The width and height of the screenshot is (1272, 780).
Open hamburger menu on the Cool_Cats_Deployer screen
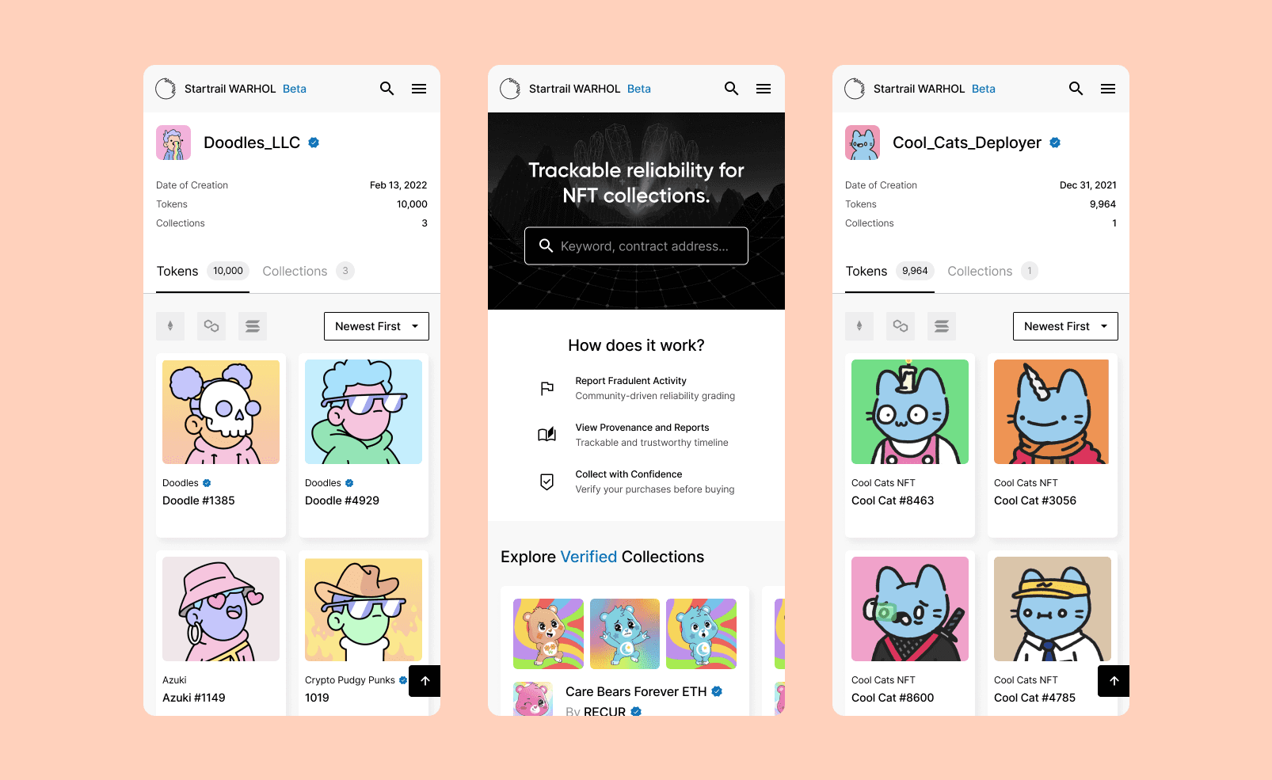(x=1108, y=89)
